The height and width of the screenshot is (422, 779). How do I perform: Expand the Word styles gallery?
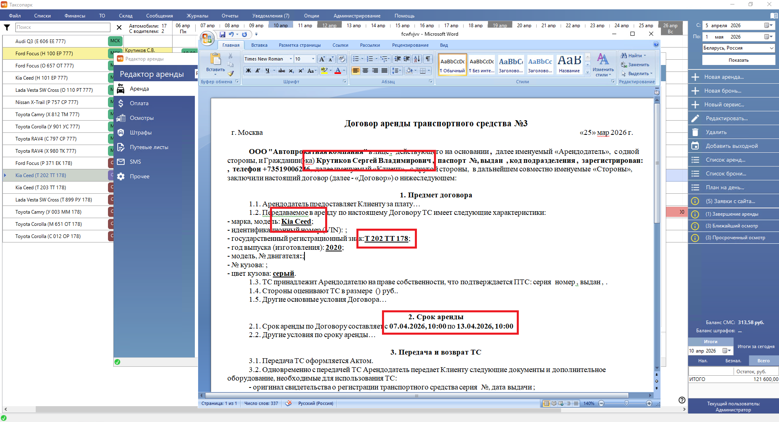tap(587, 73)
